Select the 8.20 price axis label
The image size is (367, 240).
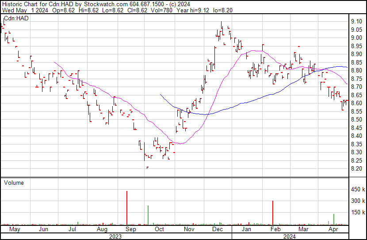[x=356, y=169]
